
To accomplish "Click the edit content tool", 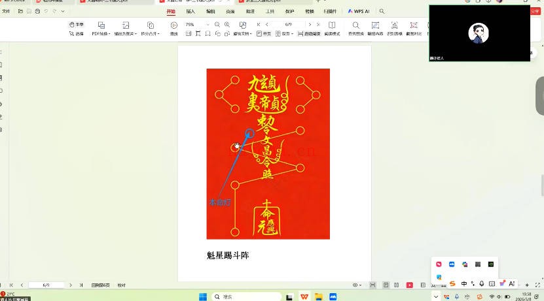I will (x=375, y=29).
